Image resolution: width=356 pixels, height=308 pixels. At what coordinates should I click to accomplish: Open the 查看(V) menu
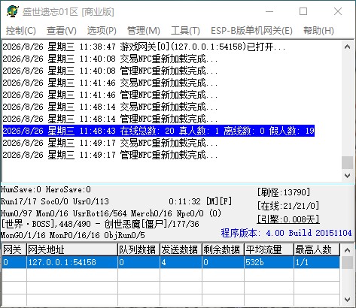pos(62,31)
